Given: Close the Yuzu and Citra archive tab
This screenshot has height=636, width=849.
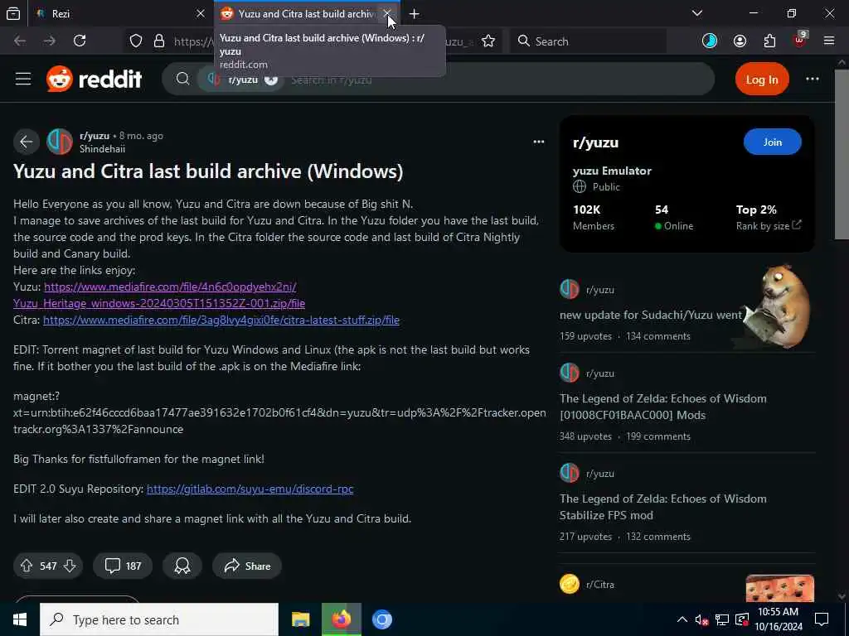Looking at the screenshot, I should [x=386, y=13].
